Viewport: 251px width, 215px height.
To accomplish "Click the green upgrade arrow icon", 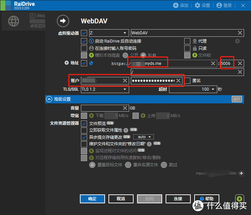I will [x=240, y=199].
